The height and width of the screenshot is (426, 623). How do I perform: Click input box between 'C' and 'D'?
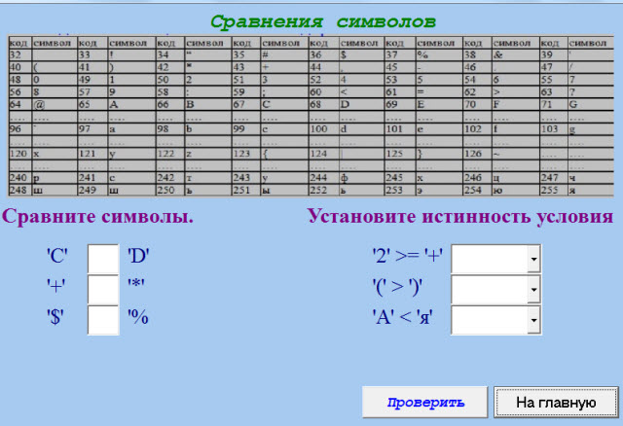(x=103, y=259)
